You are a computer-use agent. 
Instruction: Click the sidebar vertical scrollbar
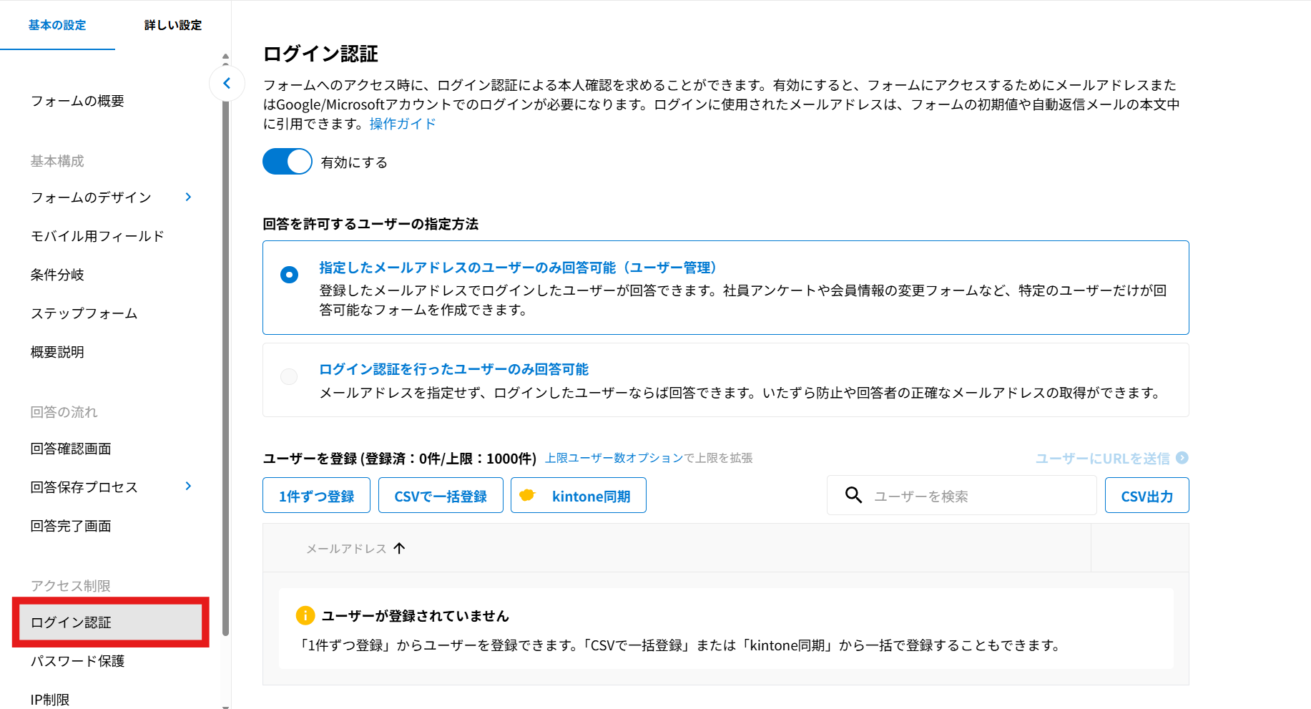click(x=226, y=358)
